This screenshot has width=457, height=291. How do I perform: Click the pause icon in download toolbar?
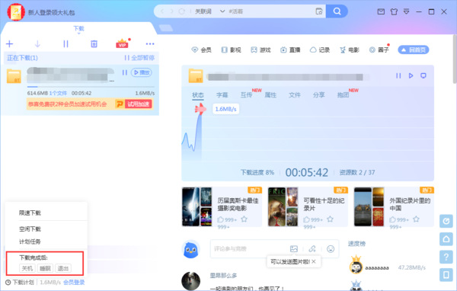(66, 43)
